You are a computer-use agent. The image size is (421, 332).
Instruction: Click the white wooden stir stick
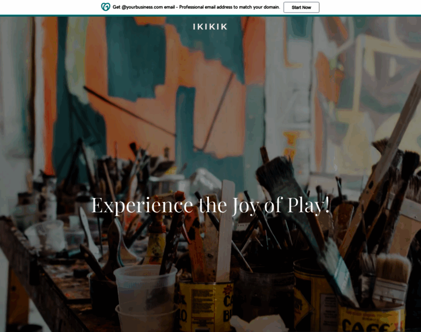(x=225, y=231)
